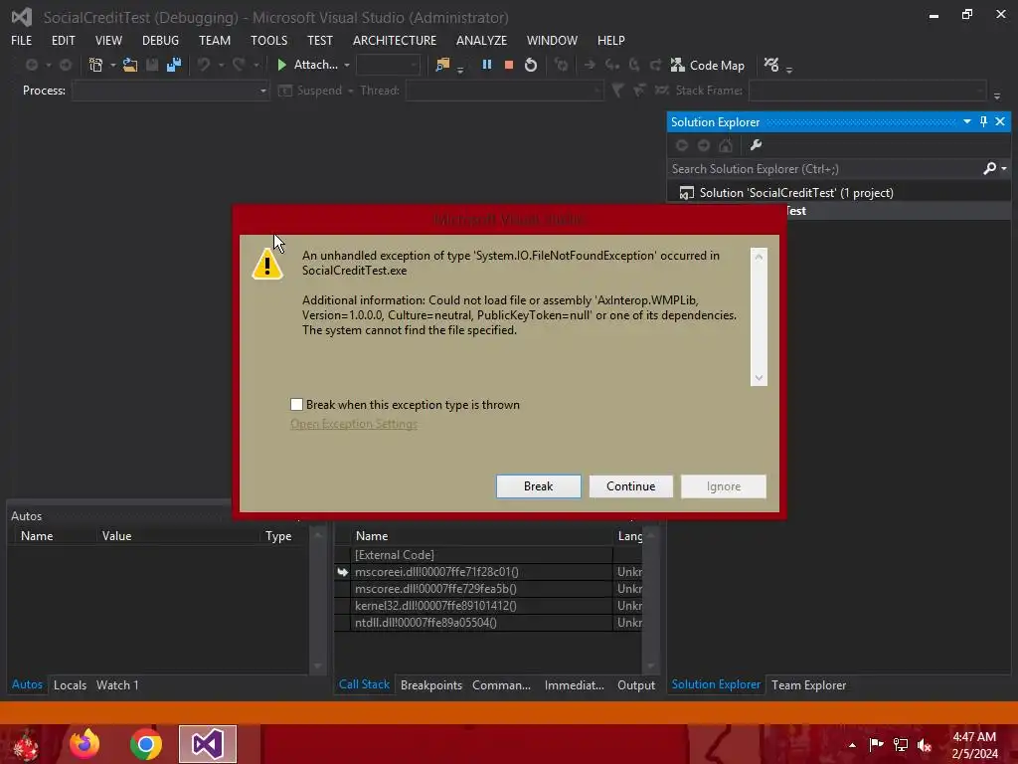Click the Navigate Forward toolbar icon
Viewport: 1018px width, 764px height.
66,65
